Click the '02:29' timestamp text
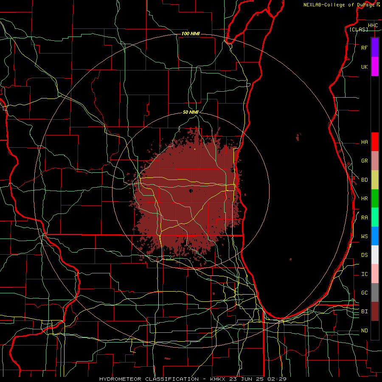Image resolution: width=382 pixels, height=382 pixels. pos(277,379)
